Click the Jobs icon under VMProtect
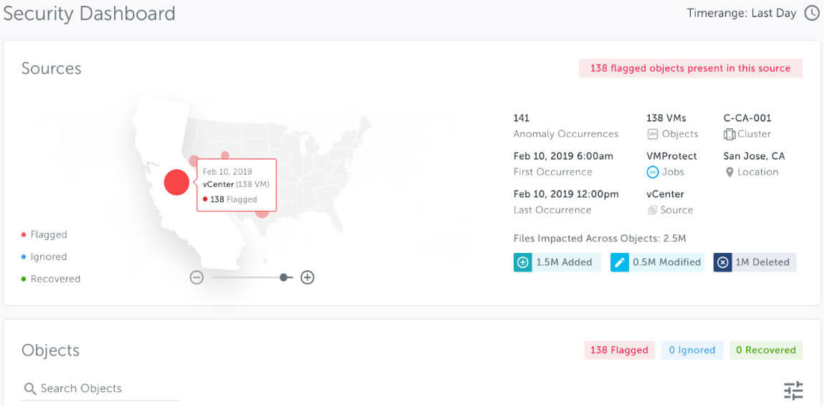825x407 pixels. pos(652,172)
